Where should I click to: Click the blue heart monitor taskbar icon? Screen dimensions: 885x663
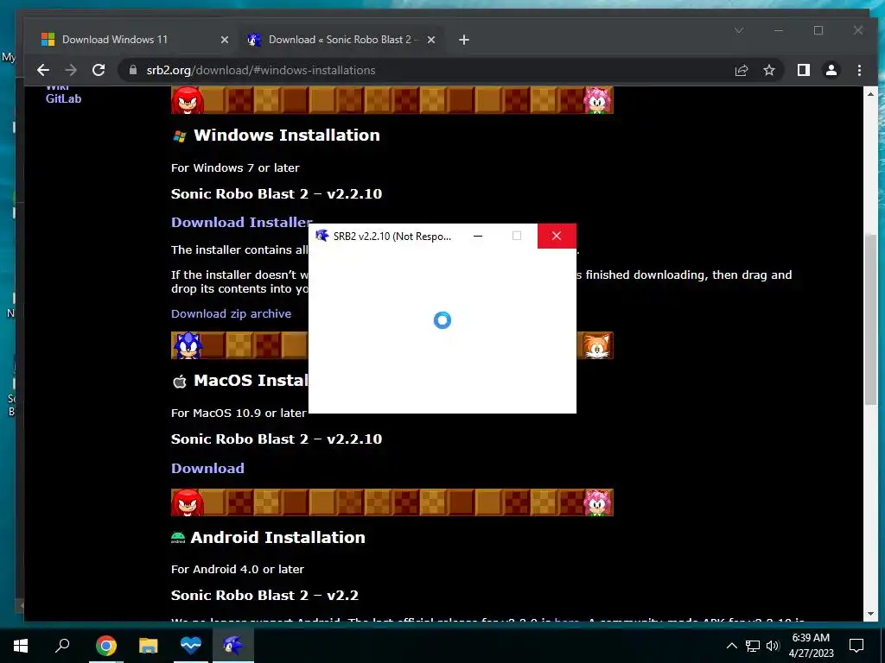pos(191,645)
